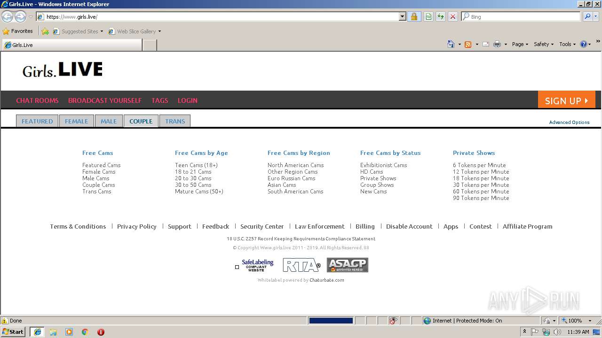The width and height of the screenshot is (602, 338).
Task: Select the TRANS tab
Action: click(x=175, y=121)
